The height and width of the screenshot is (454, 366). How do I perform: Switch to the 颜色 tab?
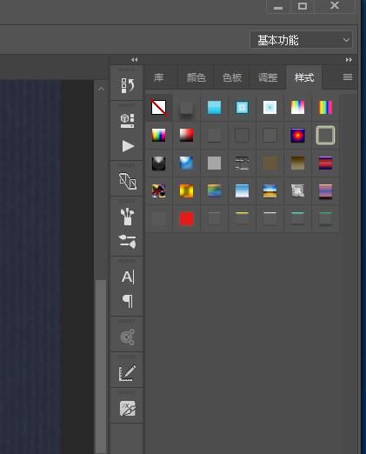click(196, 77)
